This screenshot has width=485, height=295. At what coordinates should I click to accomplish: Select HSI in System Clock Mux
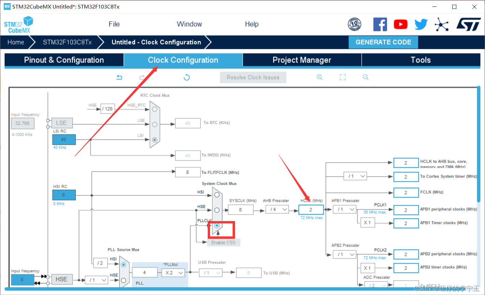pyautogui.click(x=217, y=195)
